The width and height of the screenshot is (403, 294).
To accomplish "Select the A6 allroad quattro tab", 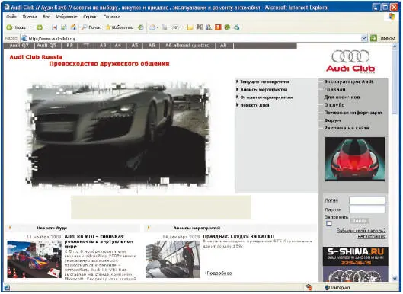I will [x=187, y=46].
